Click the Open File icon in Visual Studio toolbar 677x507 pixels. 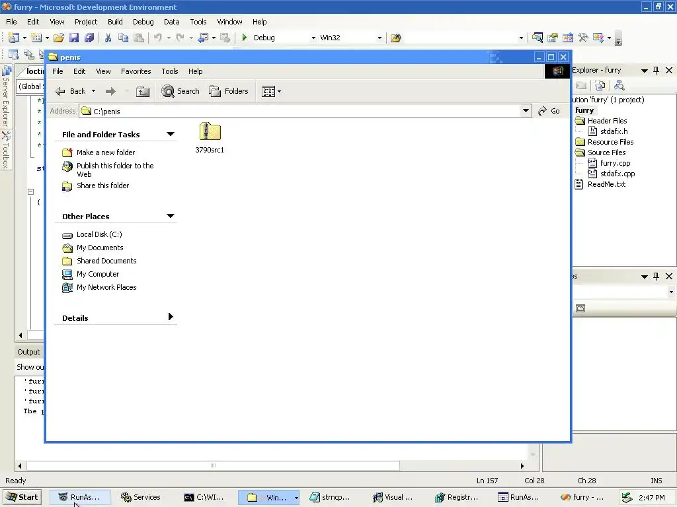click(59, 38)
